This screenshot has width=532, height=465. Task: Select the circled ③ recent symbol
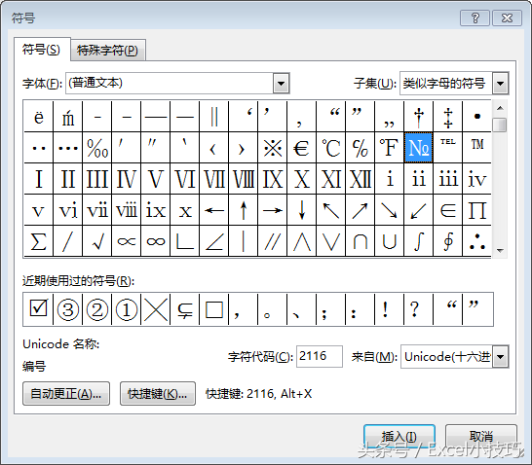67,309
